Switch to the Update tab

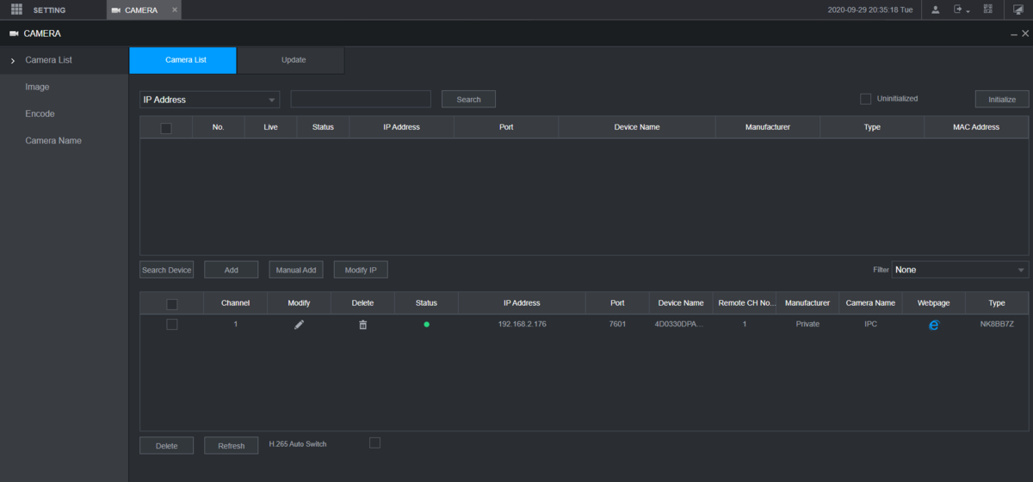pos(293,60)
